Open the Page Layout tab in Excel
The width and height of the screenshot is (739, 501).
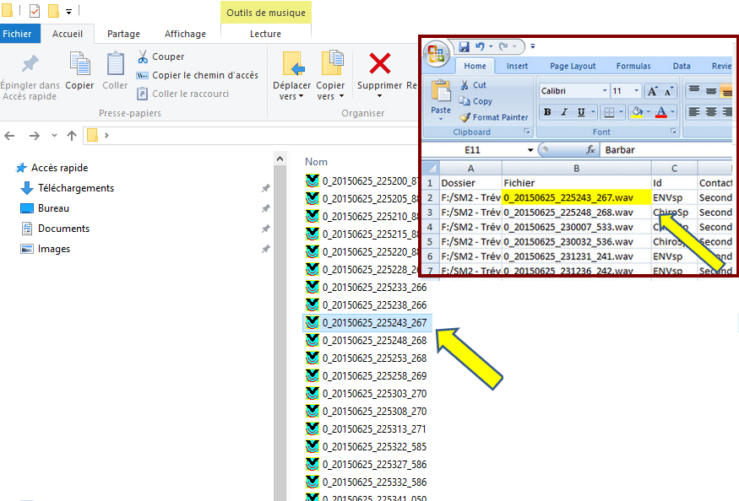click(x=572, y=66)
